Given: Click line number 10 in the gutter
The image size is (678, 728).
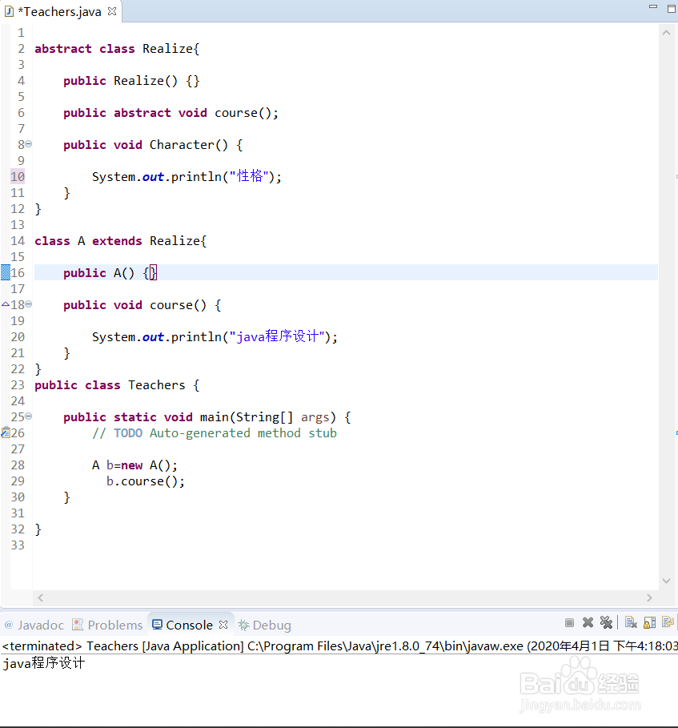Looking at the screenshot, I should coord(18,176).
